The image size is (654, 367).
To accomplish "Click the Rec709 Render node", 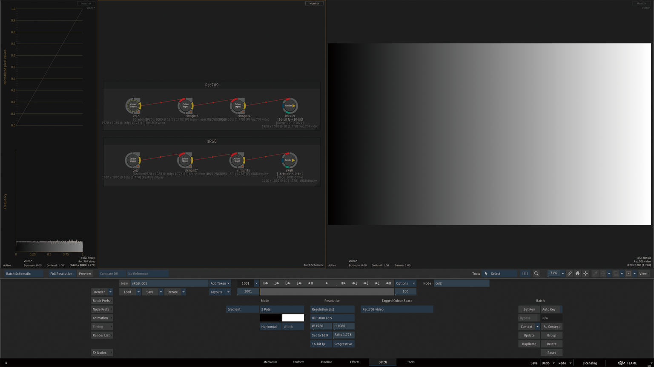I will (x=290, y=106).
